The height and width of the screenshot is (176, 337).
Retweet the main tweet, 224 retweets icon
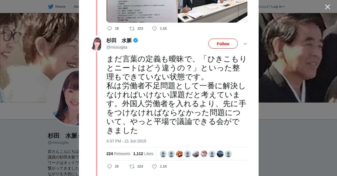[x=132, y=167]
